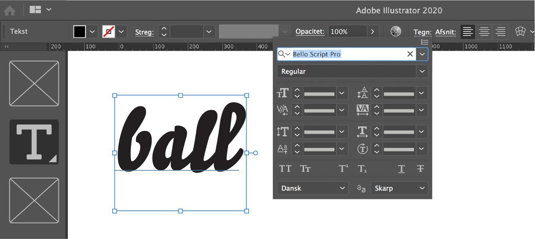Click the Recolor Artwork wheel icon
This screenshot has height=239, width=535.
[396, 31]
